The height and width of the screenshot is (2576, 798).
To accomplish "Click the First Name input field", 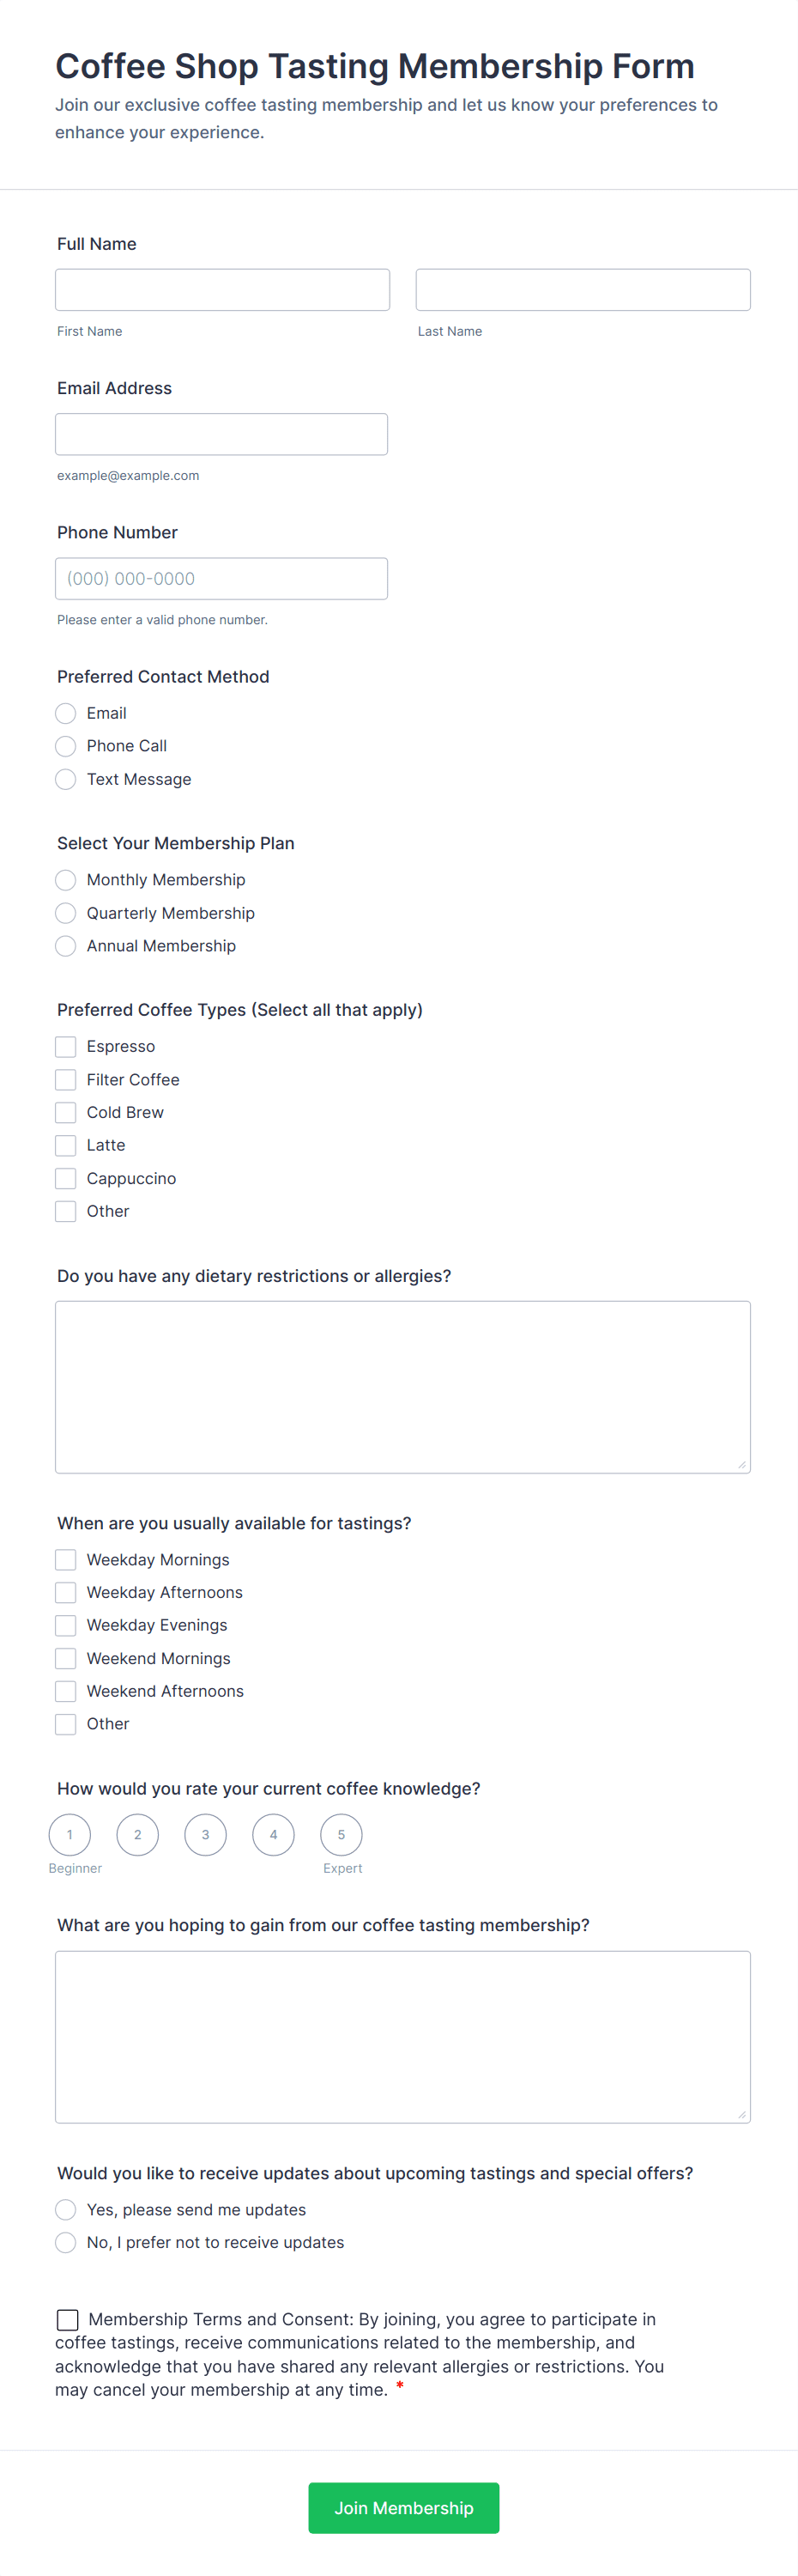I will (221, 290).
